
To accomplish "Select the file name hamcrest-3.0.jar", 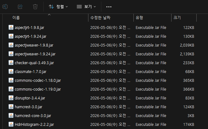I will [29, 107].
